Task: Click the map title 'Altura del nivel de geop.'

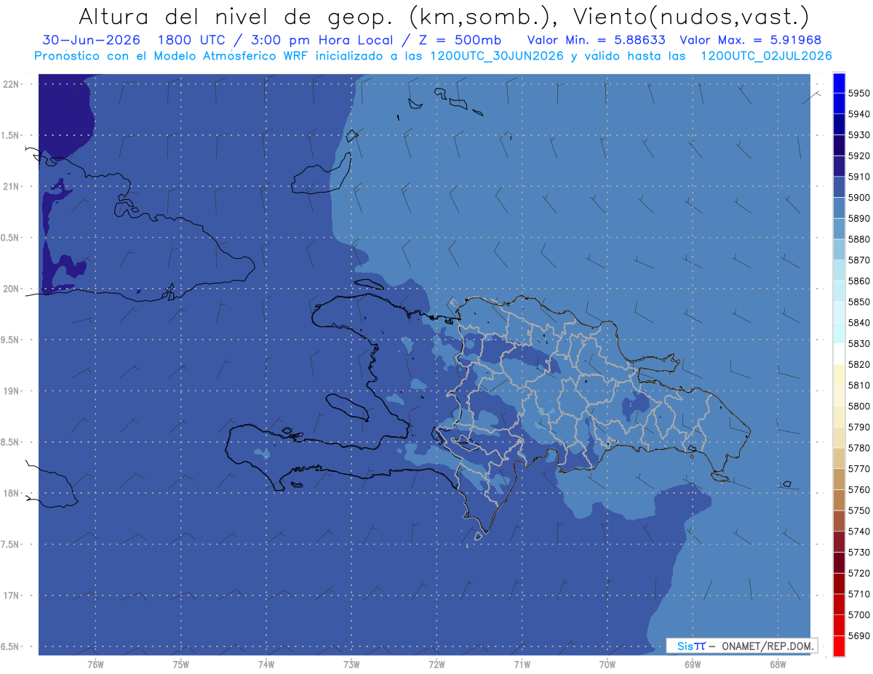Action: 235,17
